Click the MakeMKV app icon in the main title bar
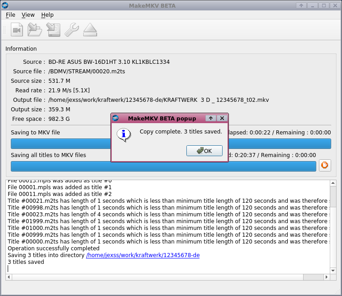The width and height of the screenshot is (342, 296). 5,5
